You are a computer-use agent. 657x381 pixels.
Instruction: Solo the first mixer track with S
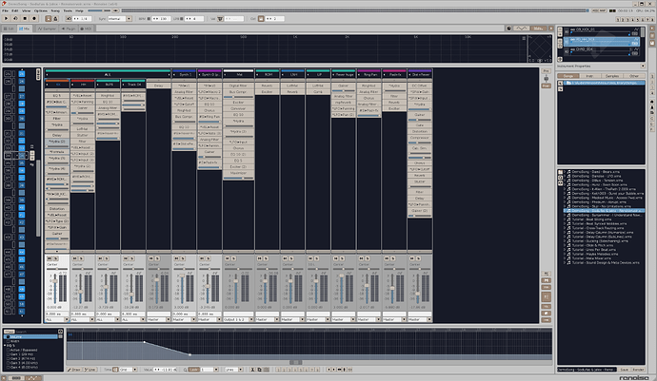(55, 258)
